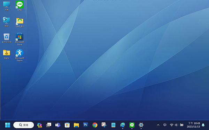Open the Windows Start menu
Image resolution: width=209 pixels, height=130 pixels.
(x=8, y=125)
